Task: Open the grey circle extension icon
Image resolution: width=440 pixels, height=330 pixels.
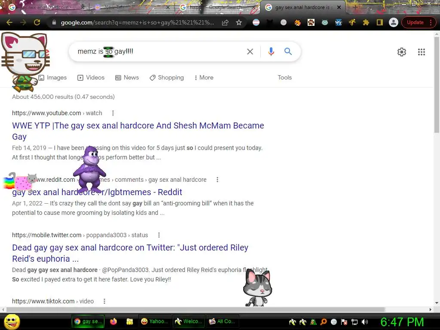Action: coord(284,22)
